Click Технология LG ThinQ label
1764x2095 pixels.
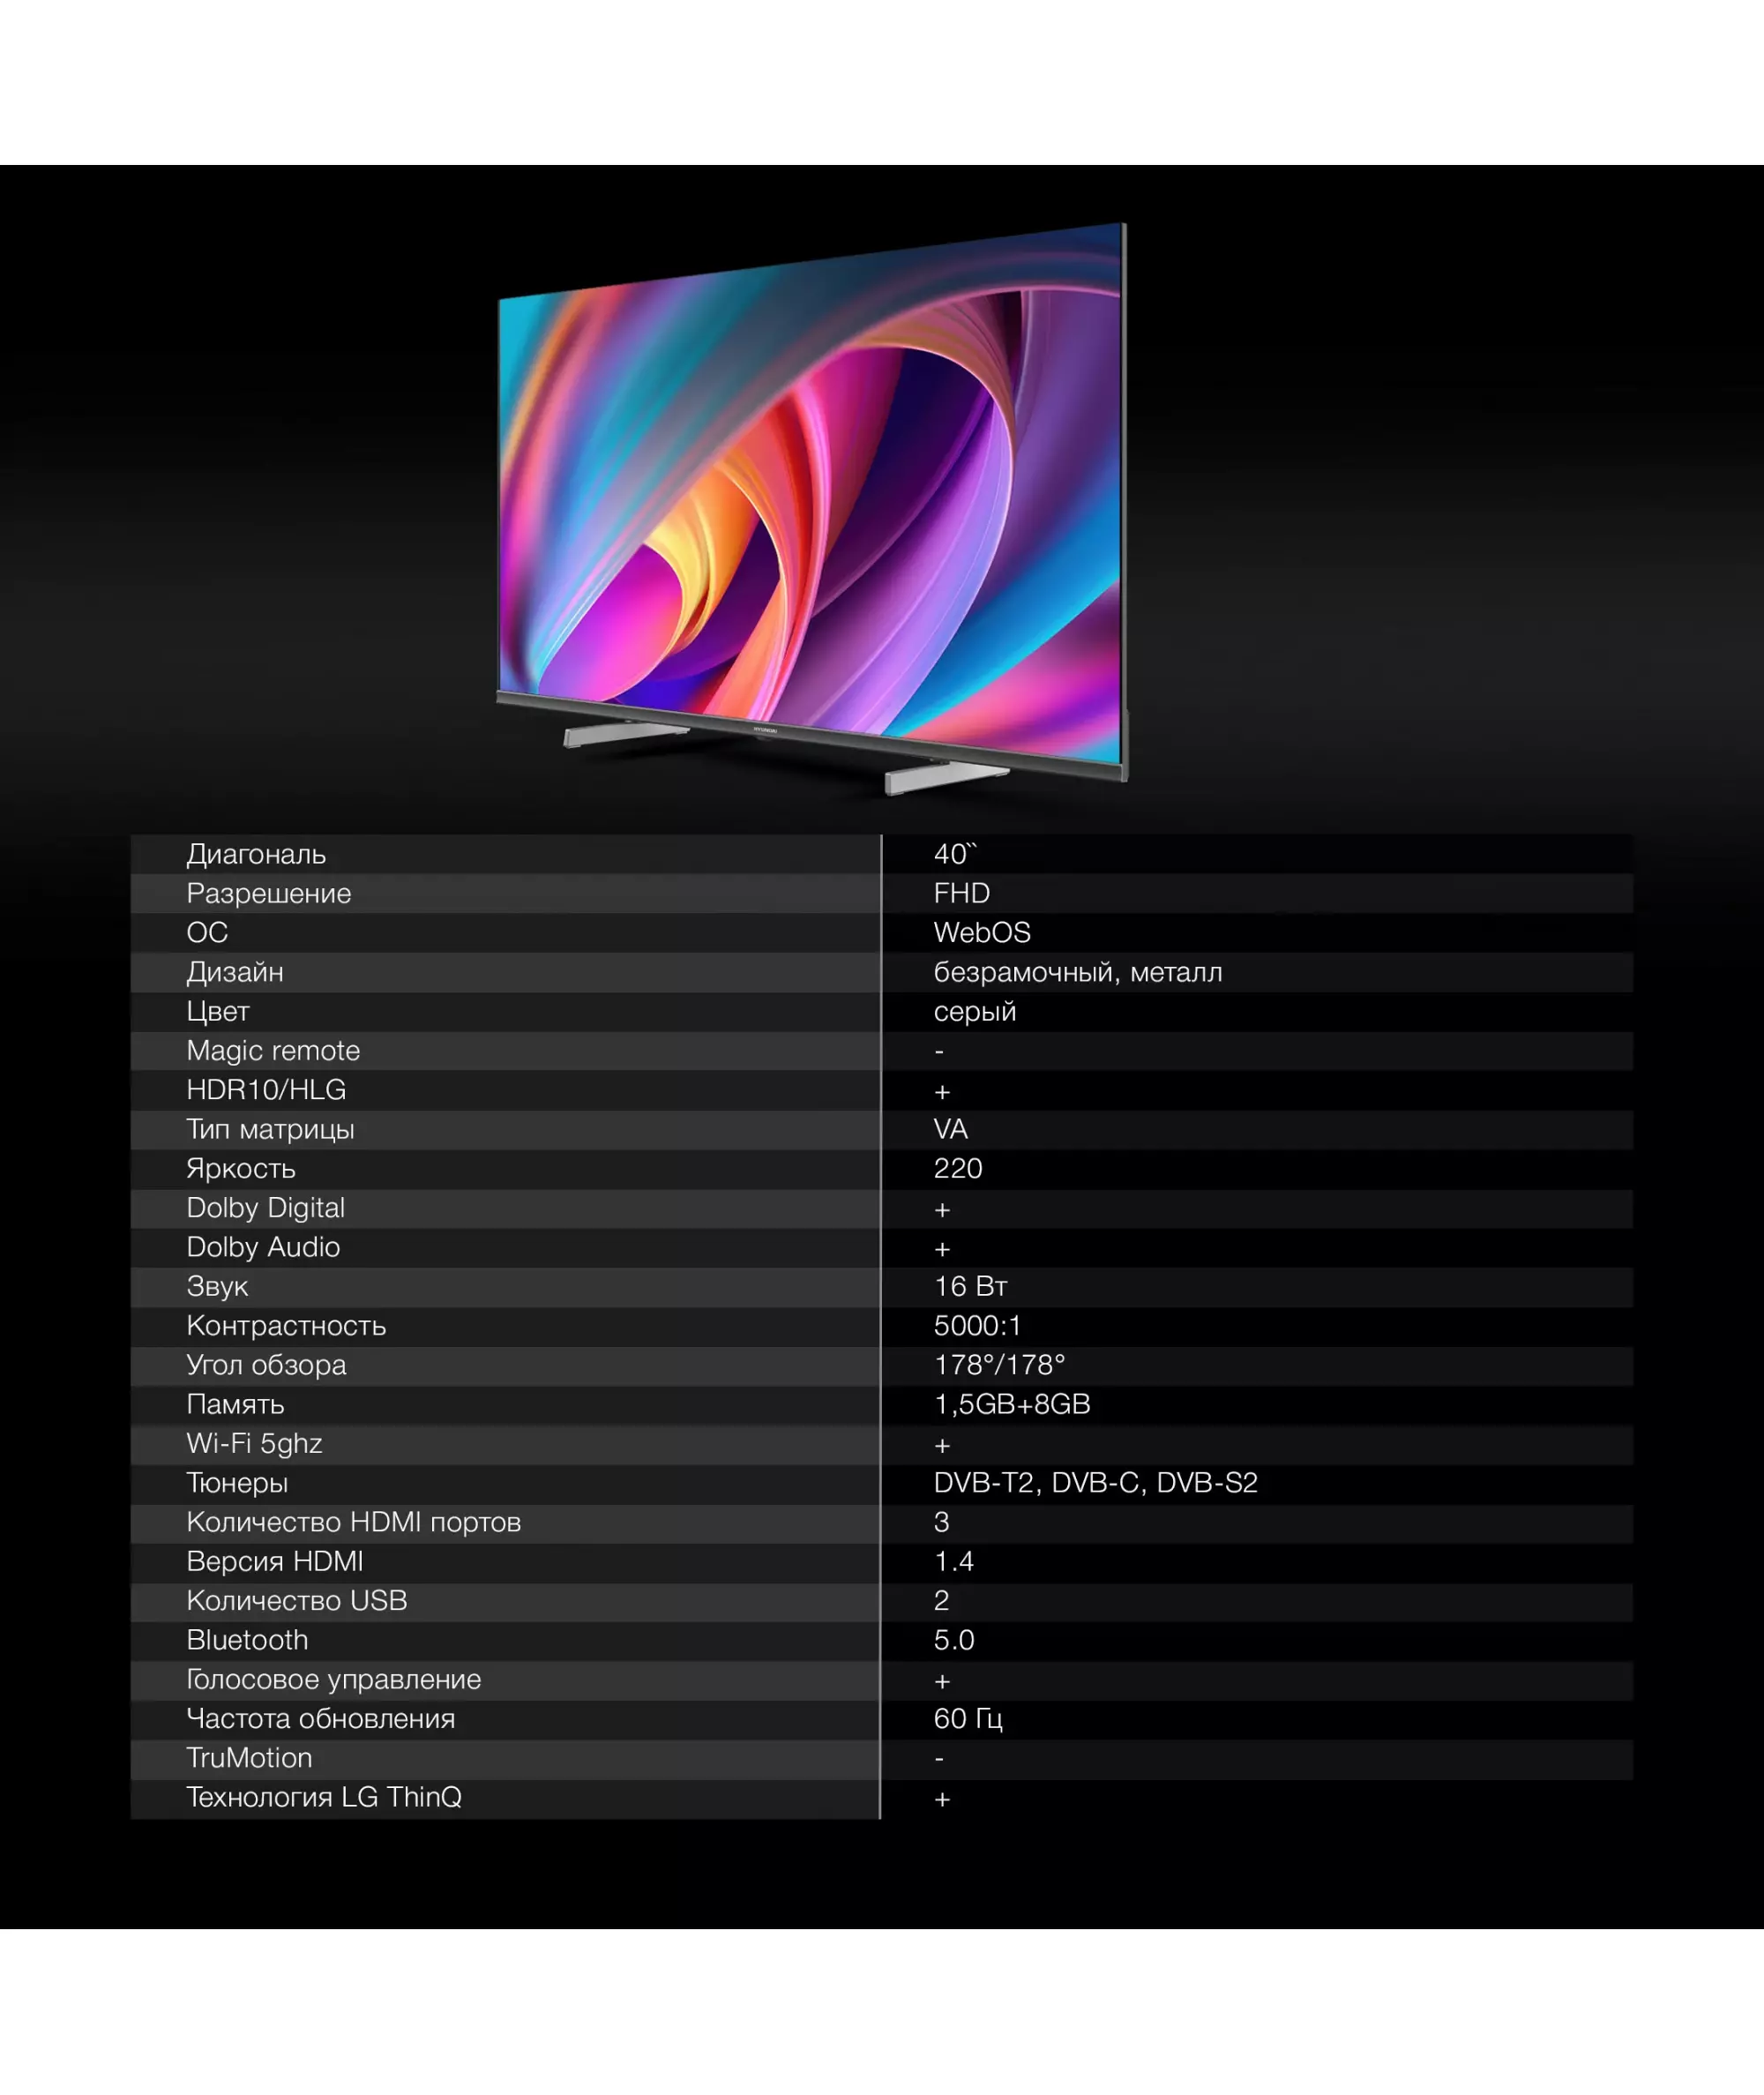pos(323,1797)
